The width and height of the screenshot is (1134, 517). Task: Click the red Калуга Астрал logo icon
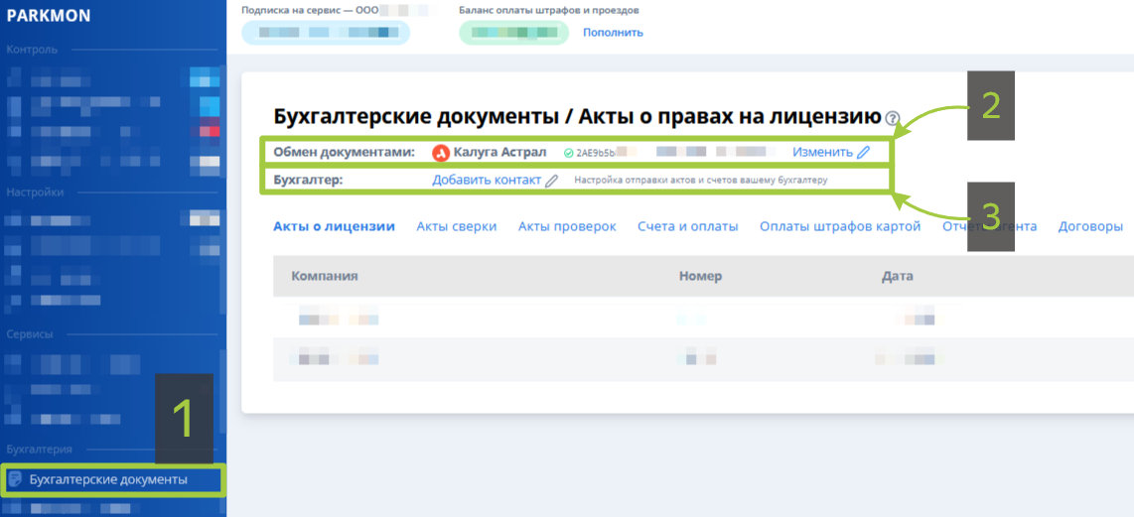(x=441, y=153)
